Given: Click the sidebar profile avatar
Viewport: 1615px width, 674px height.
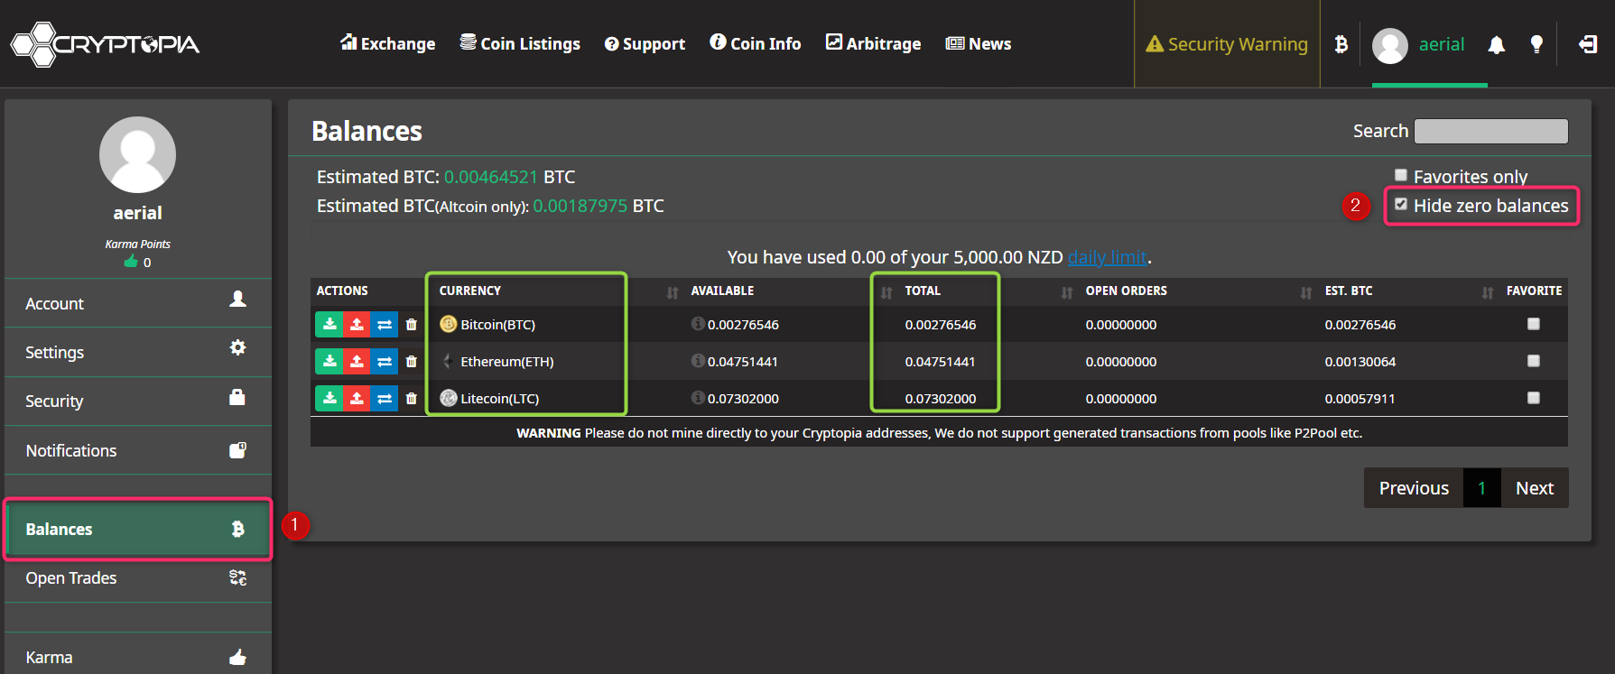Looking at the screenshot, I should (137, 154).
